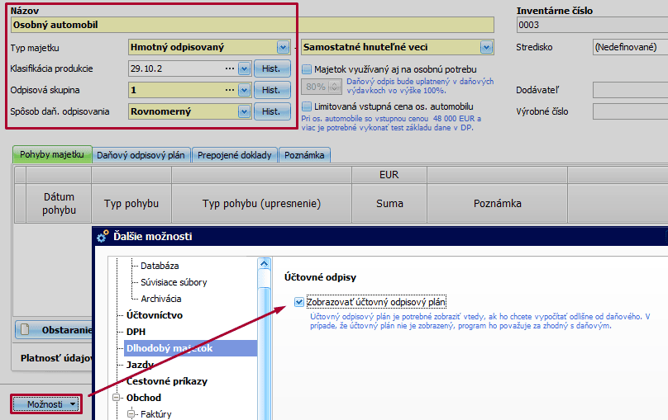This screenshot has height=420, width=668.
Task: Collapse the Obchod tree node
Action: point(116,398)
